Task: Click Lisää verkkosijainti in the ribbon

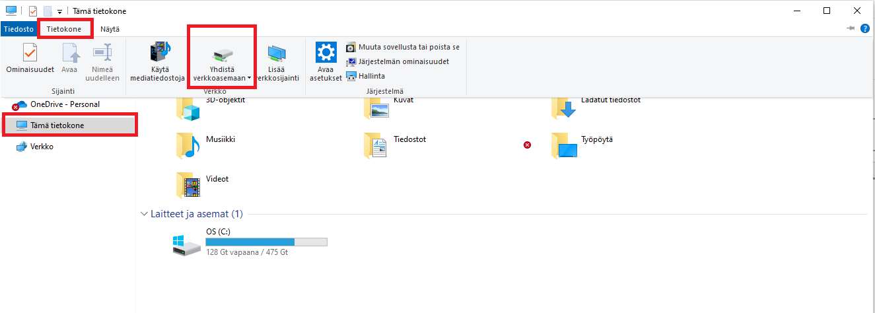Action: pos(277,54)
